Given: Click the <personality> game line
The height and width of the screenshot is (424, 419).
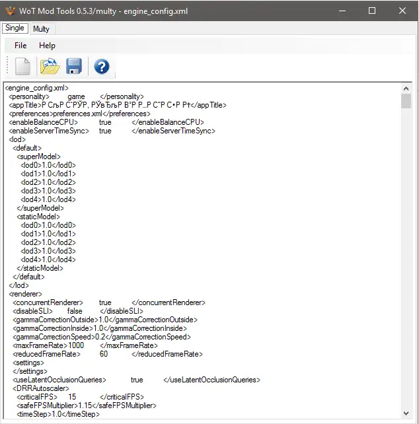Looking at the screenshot, I should click(76, 96).
